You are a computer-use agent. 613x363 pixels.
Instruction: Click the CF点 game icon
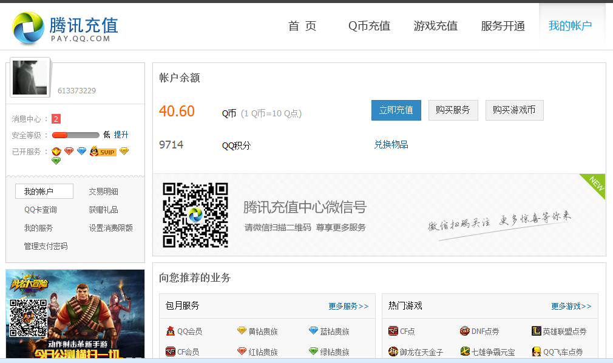pos(393,331)
